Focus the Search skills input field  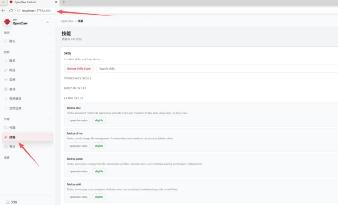pos(217,68)
